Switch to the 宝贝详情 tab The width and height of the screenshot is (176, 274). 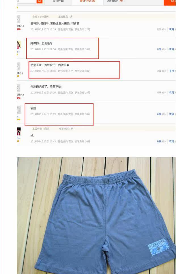(58, 2)
